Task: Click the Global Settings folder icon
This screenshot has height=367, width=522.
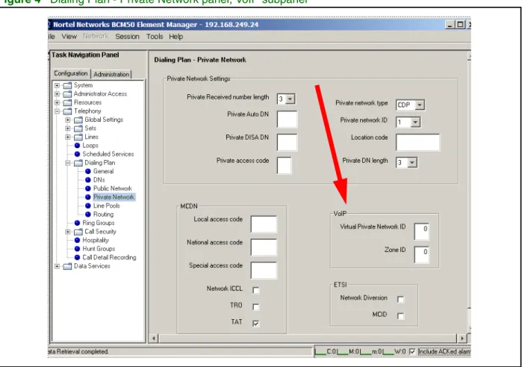Action: [x=78, y=120]
